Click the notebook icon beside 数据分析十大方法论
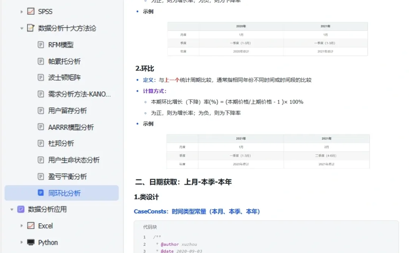The image size is (409, 253). [x=30, y=28]
